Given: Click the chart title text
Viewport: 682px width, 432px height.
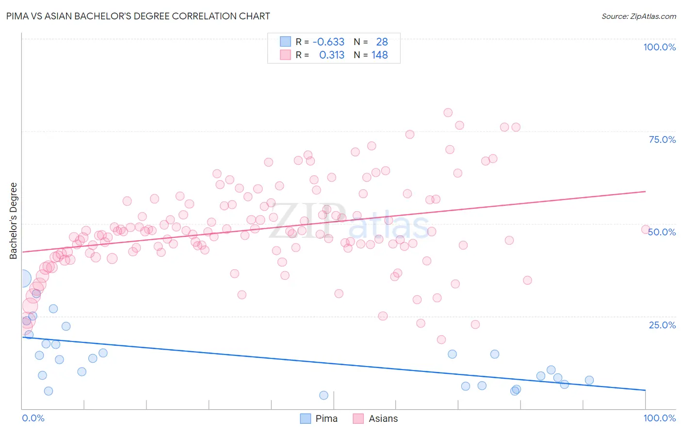Looking at the screenshot, I should 138,16.
